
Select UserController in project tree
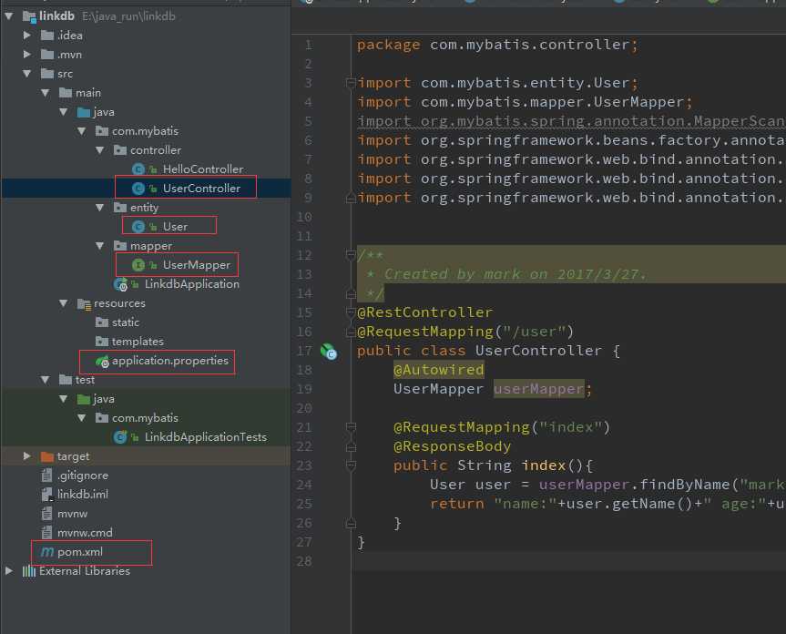[x=201, y=189]
